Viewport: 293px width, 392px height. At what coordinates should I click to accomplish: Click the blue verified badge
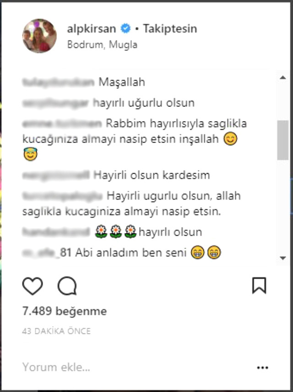126,28
